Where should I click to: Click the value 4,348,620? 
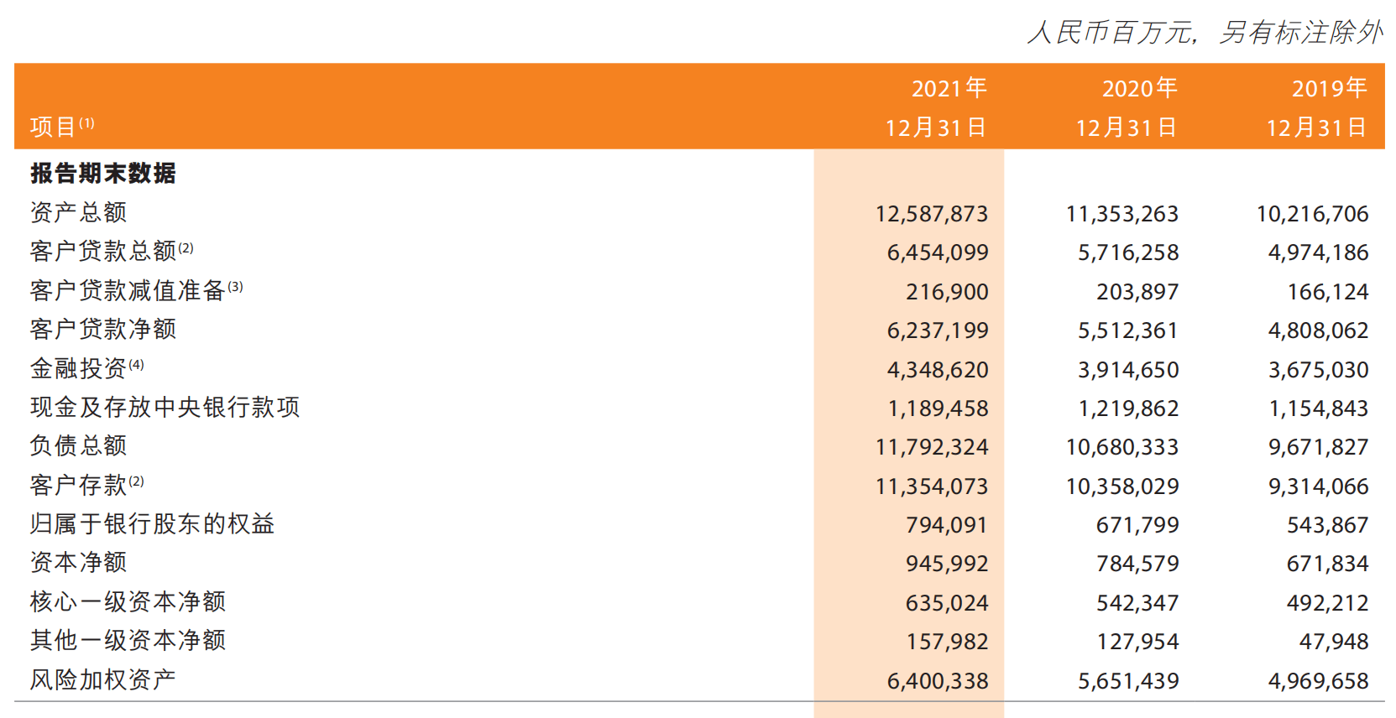click(939, 370)
